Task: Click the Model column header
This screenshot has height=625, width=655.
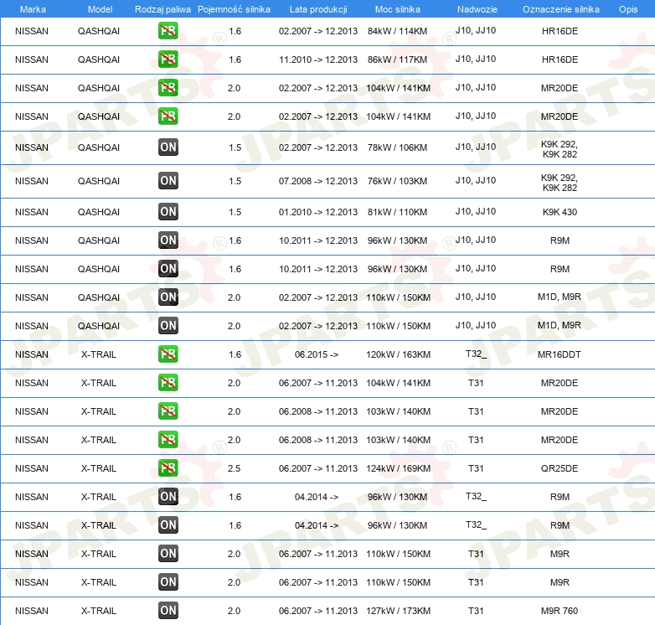Action: coord(100,9)
